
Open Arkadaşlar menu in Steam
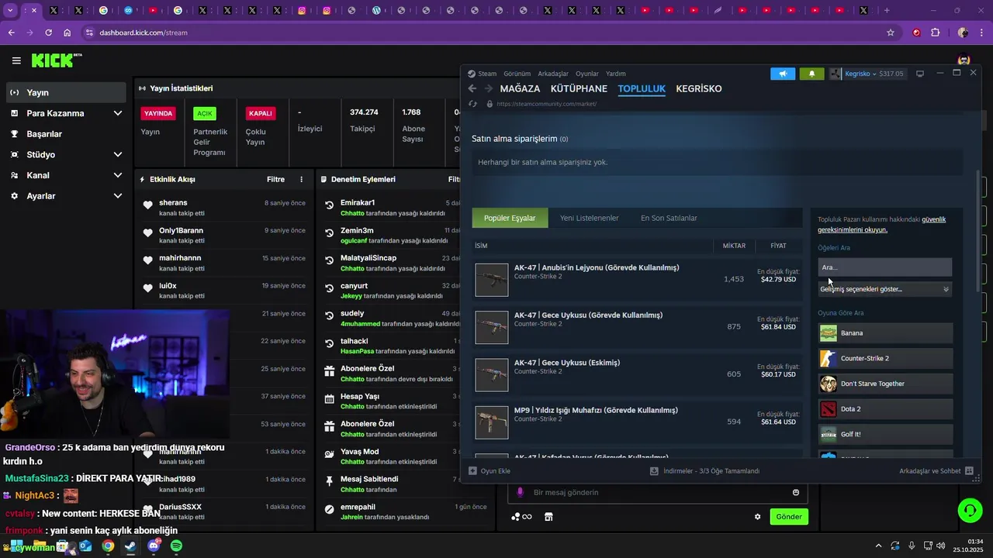[x=553, y=74]
